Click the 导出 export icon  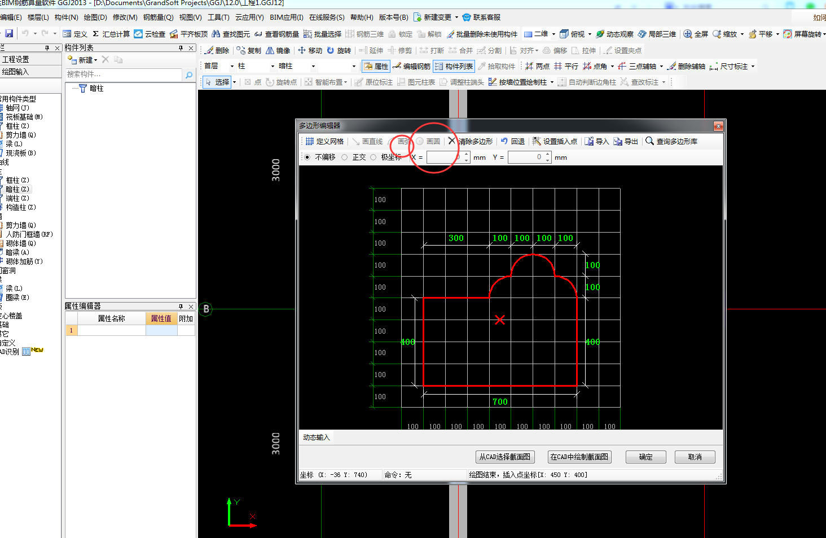coord(618,141)
